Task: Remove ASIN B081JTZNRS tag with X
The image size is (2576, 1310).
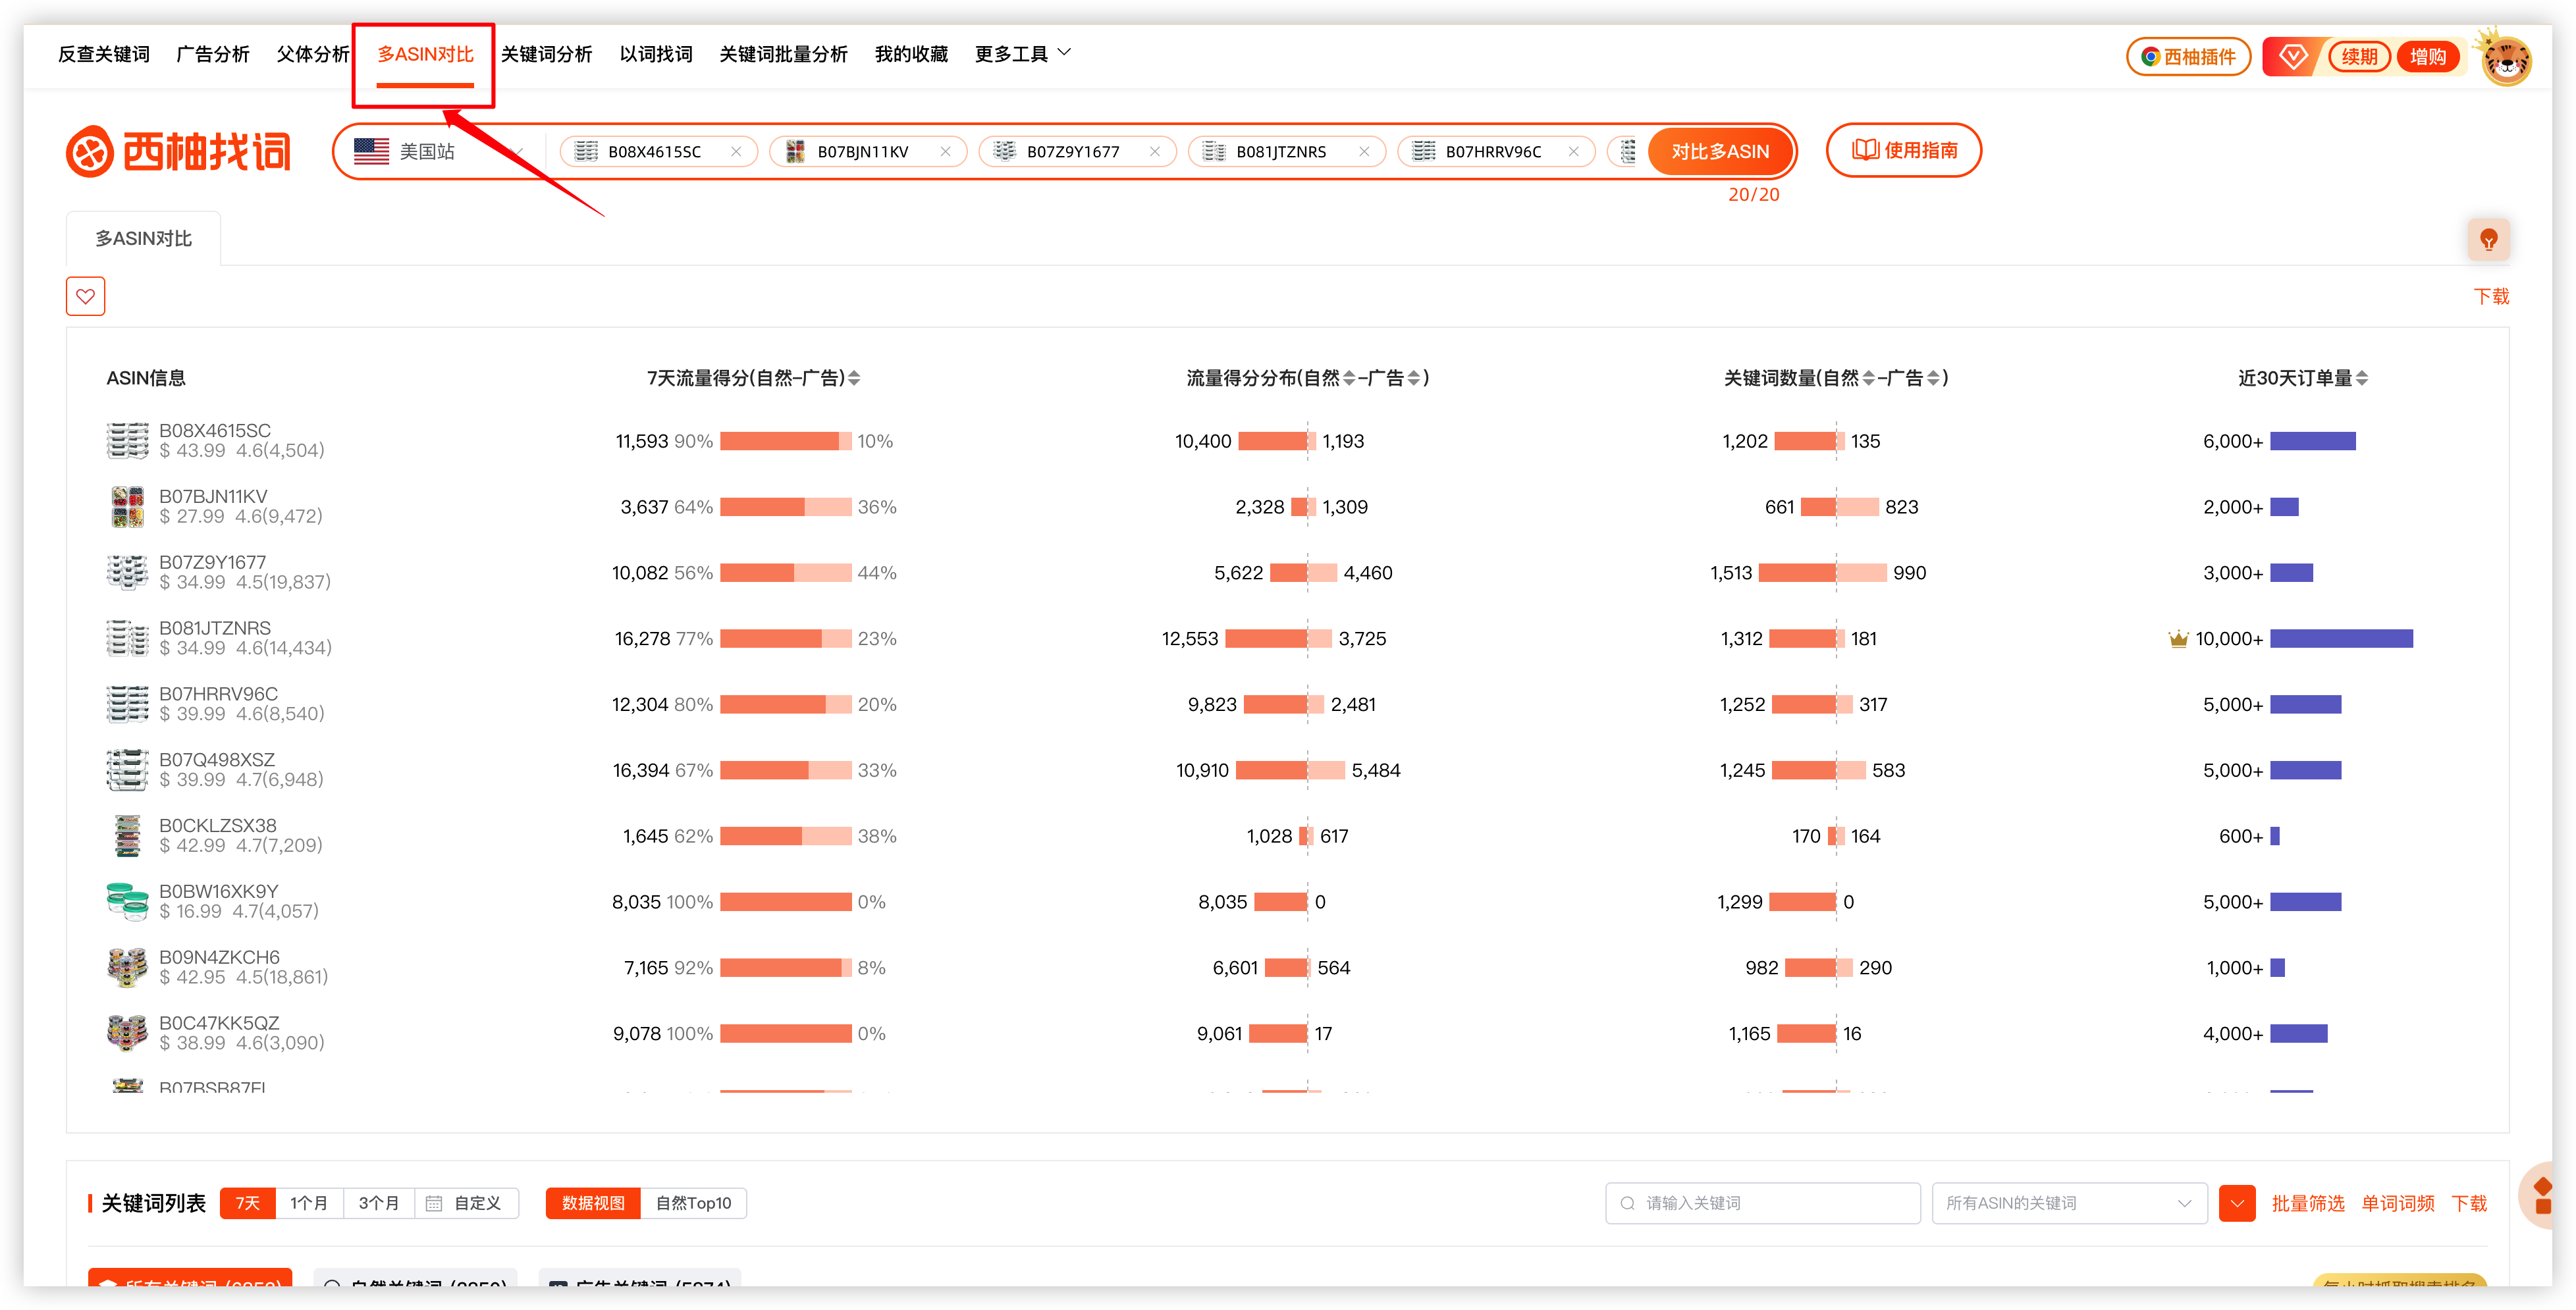Action: click(x=1364, y=152)
